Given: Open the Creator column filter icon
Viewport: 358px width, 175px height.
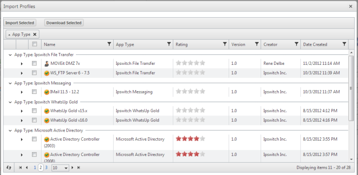Looking at the screenshot, I should [296, 44].
